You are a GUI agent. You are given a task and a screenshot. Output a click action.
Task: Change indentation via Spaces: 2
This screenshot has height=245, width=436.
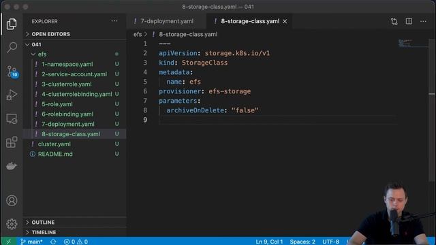click(302, 242)
